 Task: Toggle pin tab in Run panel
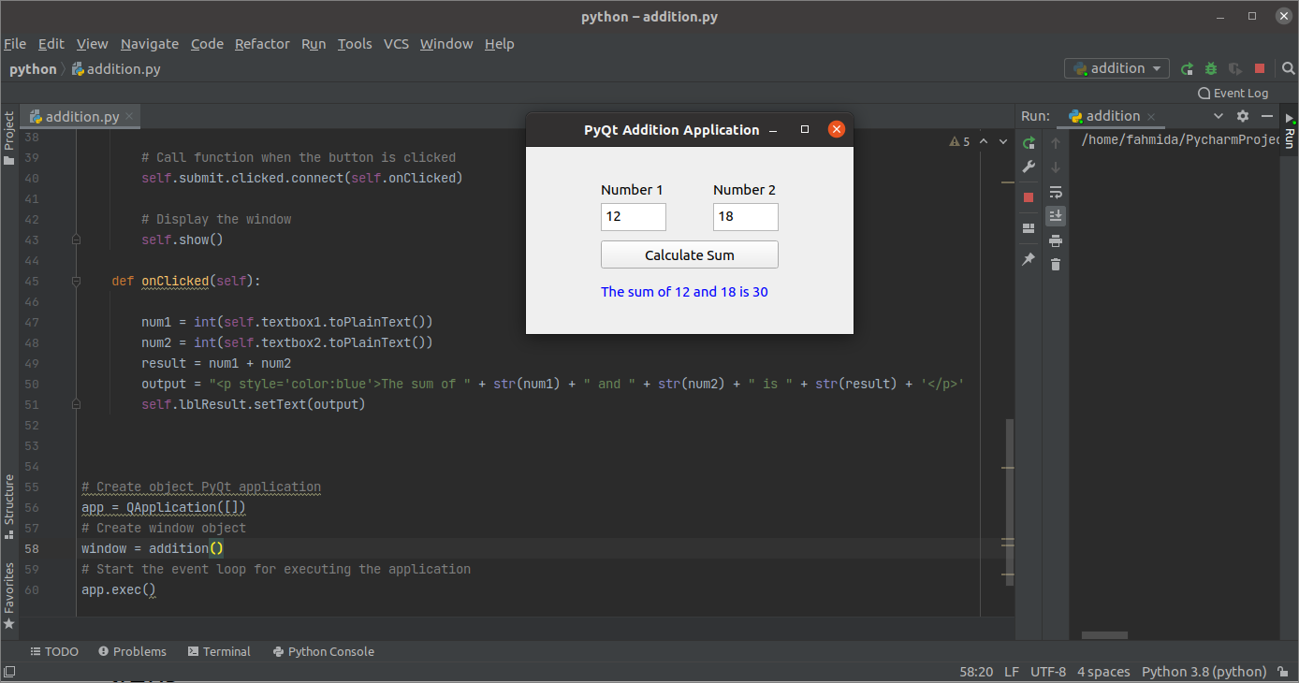(1029, 259)
